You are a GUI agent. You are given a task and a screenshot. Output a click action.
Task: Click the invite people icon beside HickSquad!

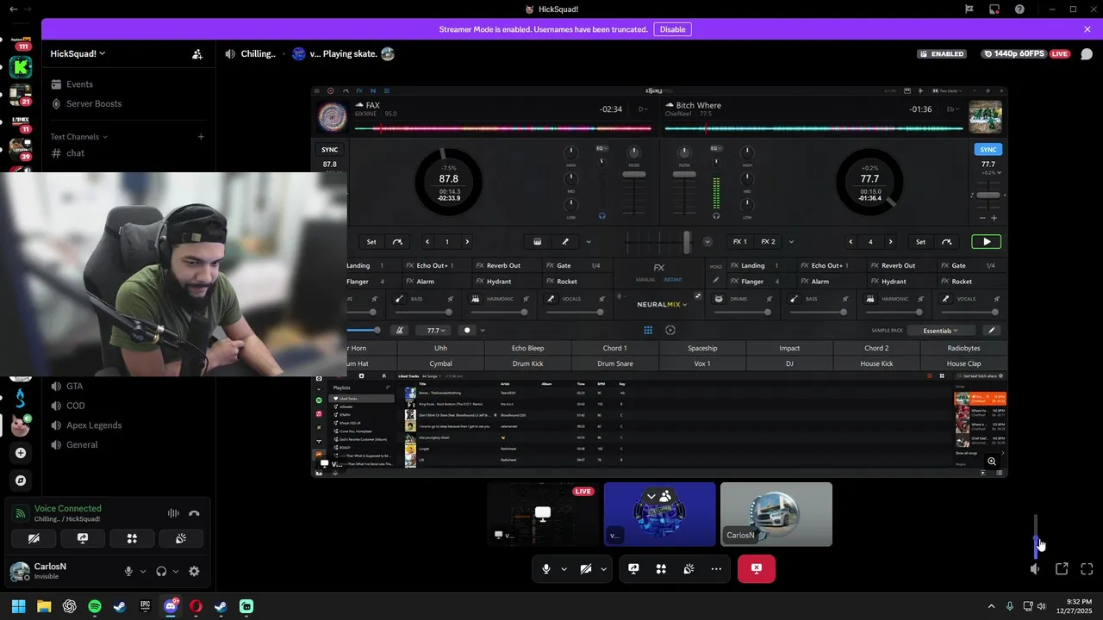pyautogui.click(x=197, y=53)
